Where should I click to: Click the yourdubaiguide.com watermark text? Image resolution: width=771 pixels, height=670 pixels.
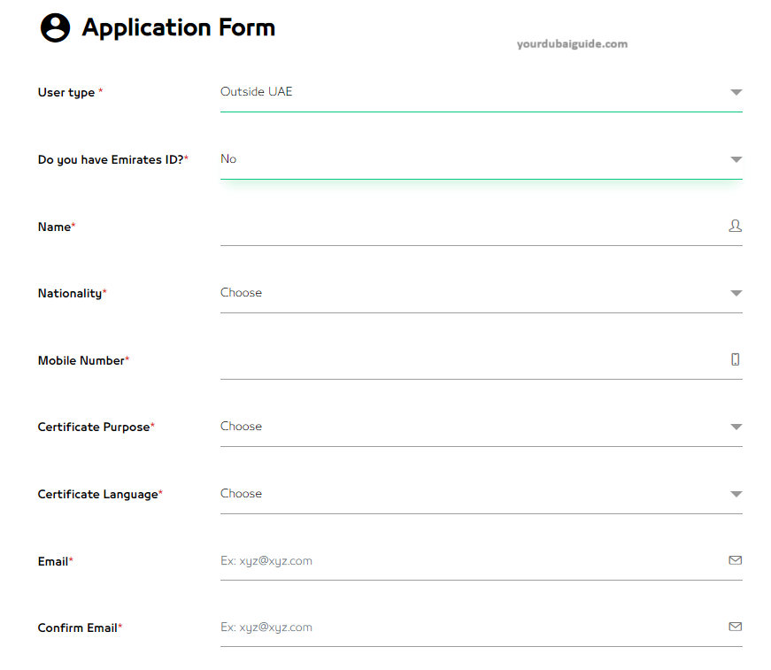coord(572,43)
